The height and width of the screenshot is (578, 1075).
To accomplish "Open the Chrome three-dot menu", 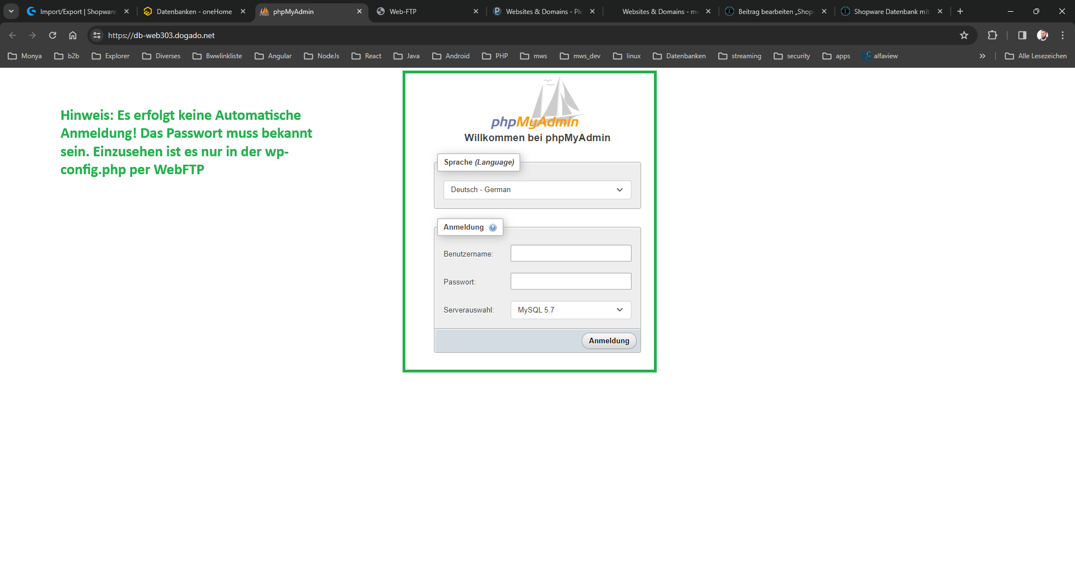I will 1062,35.
